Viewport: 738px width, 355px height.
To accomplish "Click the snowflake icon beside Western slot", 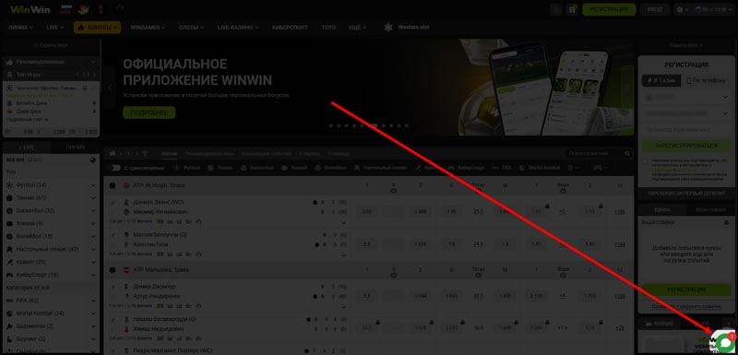I will click(x=388, y=28).
